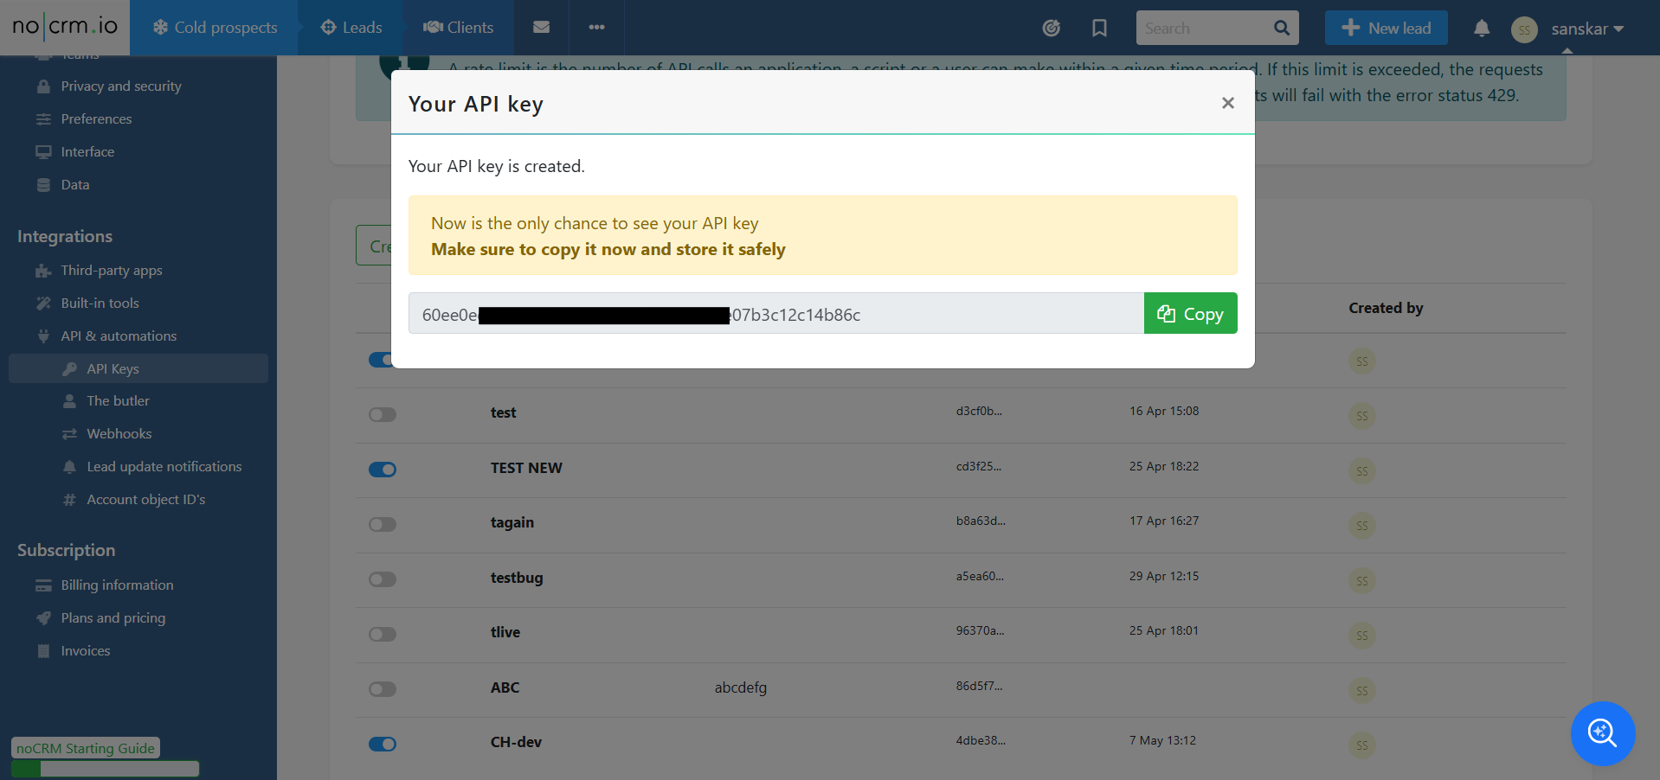
Task: Select the API key text field
Action: point(776,313)
